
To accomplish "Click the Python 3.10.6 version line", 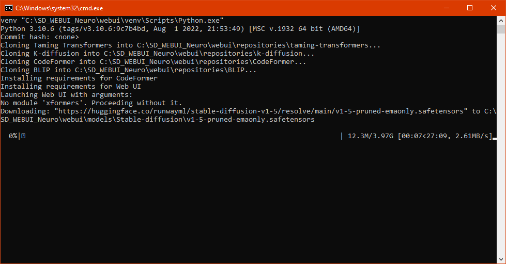I will click(180, 29).
